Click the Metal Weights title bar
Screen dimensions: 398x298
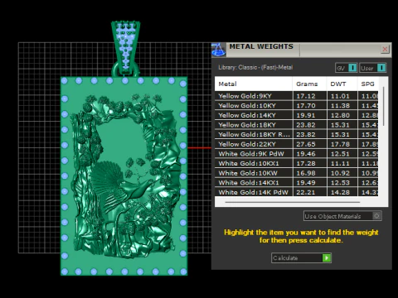click(x=303, y=50)
